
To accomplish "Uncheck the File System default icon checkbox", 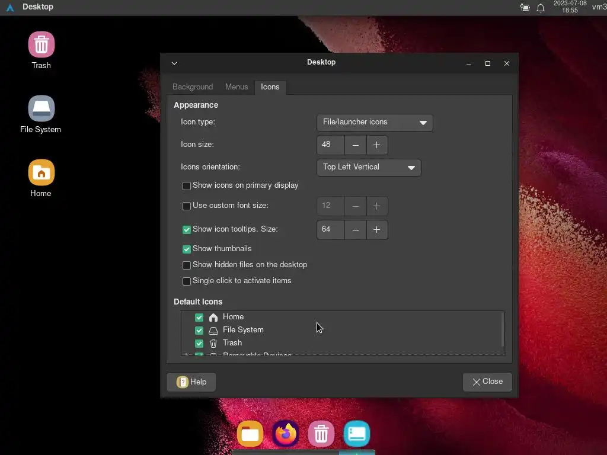I will click(199, 331).
